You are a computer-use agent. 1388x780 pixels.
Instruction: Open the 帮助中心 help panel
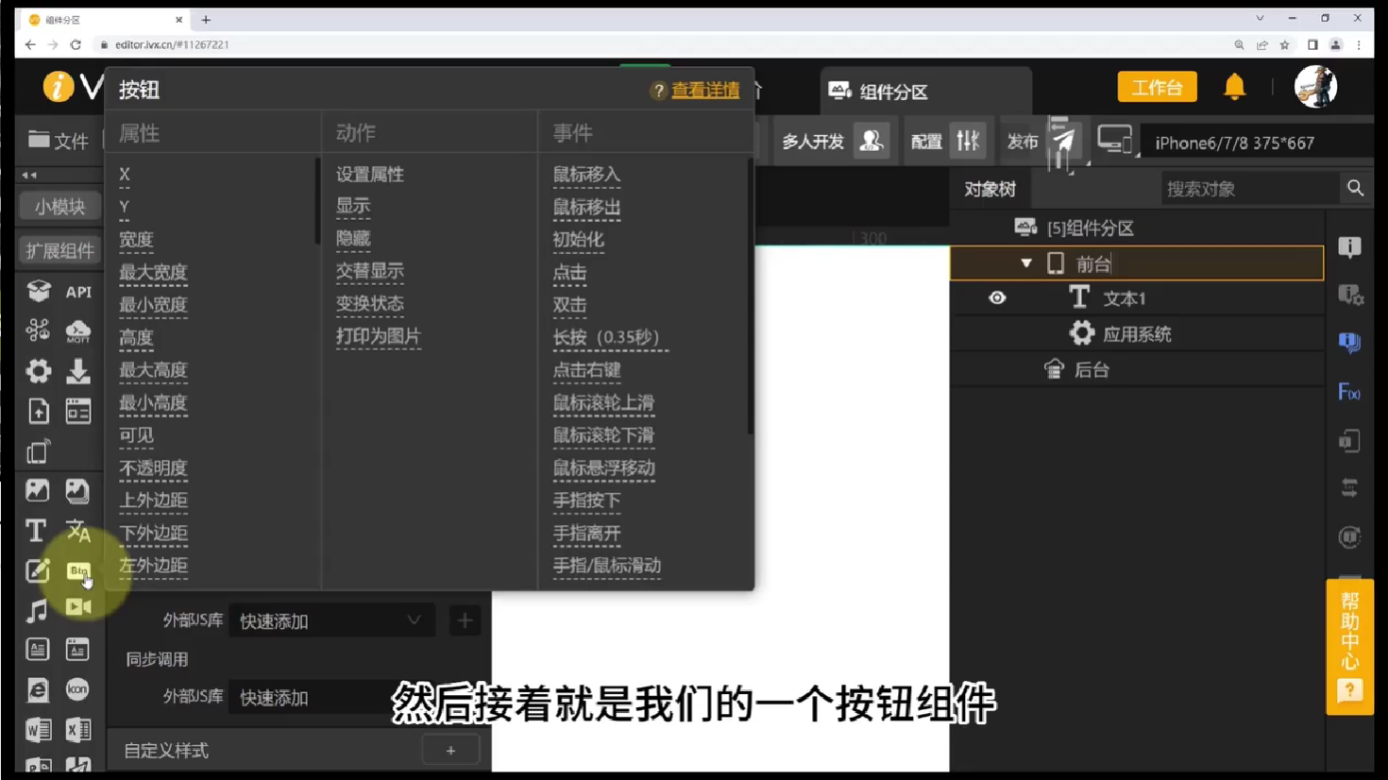1349,646
